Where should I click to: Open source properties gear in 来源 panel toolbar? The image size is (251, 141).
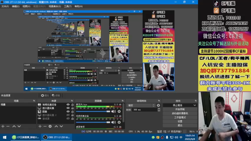[50, 126]
